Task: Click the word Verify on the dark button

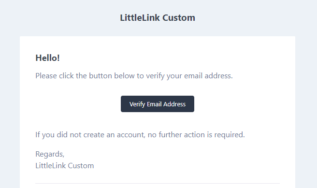Action: (x=137, y=104)
